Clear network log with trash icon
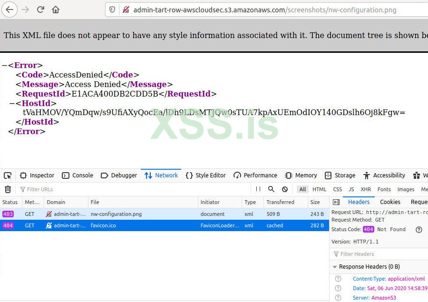428x302 pixels. [x=8, y=189]
